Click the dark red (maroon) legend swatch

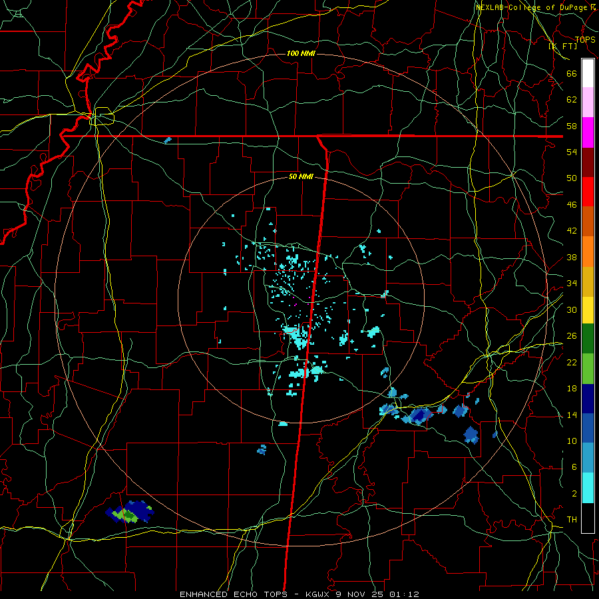[x=588, y=162]
